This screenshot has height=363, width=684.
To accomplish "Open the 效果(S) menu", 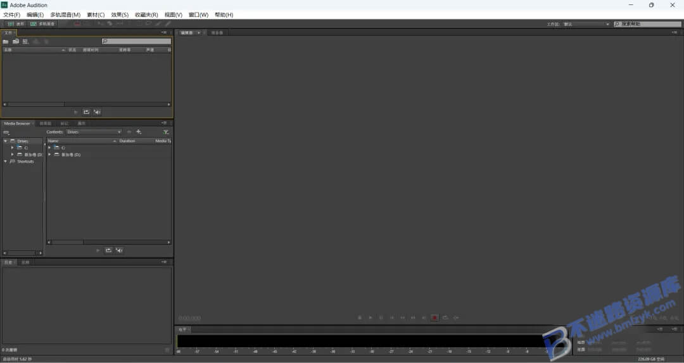I will coord(120,15).
